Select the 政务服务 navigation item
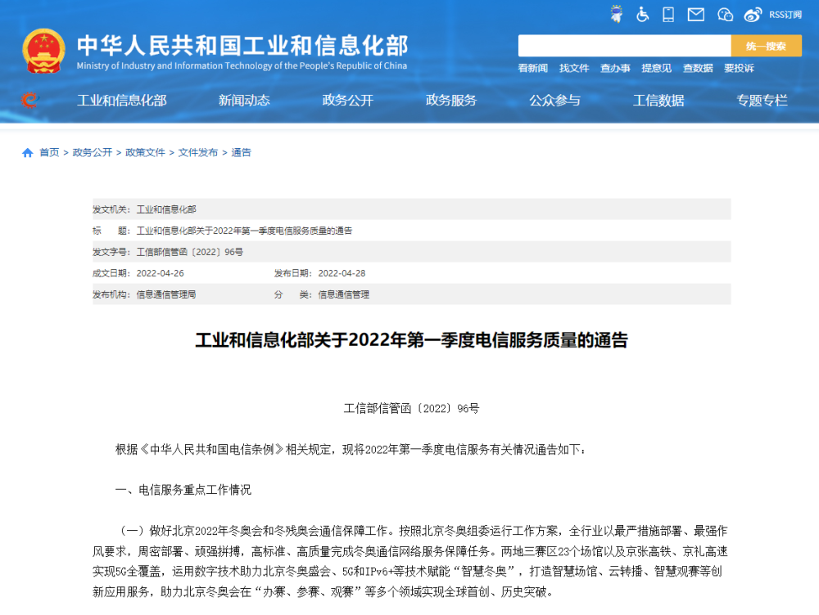 coord(451,101)
